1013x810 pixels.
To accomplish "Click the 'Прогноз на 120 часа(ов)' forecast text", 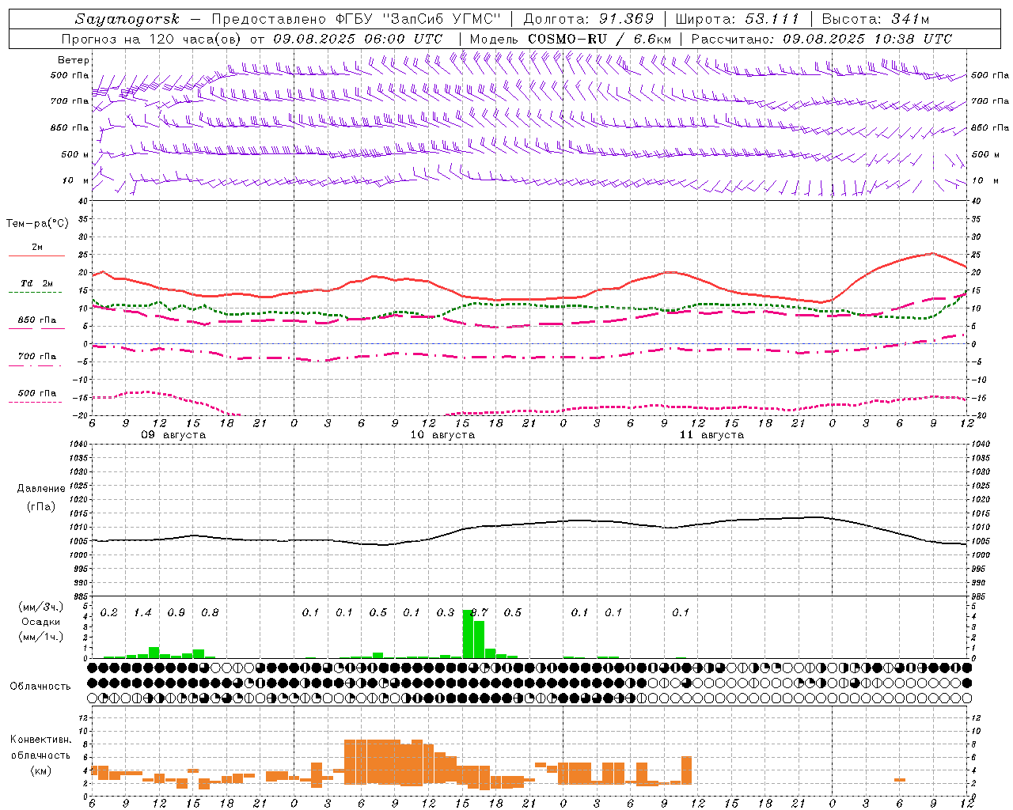I will (x=152, y=39).
